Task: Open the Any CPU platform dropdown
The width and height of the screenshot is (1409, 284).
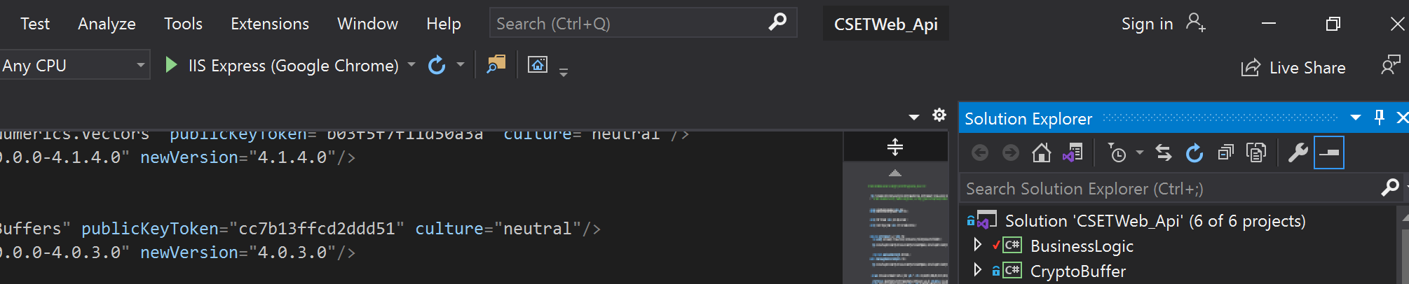Action: click(x=74, y=65)
